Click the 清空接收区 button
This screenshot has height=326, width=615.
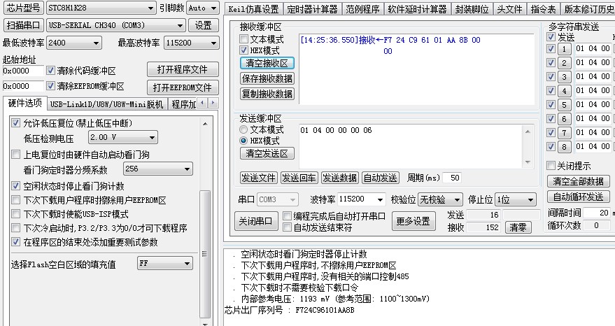pos(267,63)
